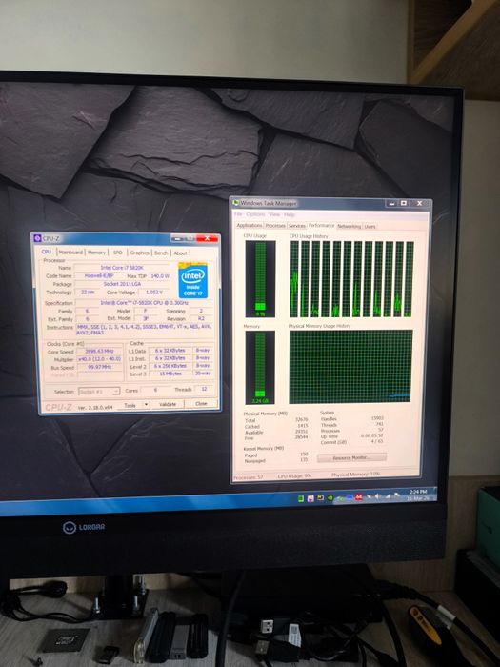This screenshot has width=500, height=667.
Task: Click the Action Center flag tray icon
Action: point(397,495)
